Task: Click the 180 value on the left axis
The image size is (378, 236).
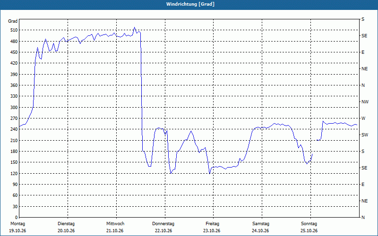Action: coord(14,152)
